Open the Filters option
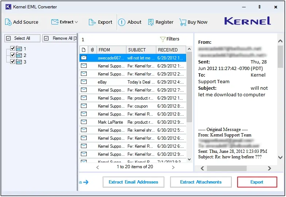286x197 pixels. pyautogui.click(x=170, y=39)
